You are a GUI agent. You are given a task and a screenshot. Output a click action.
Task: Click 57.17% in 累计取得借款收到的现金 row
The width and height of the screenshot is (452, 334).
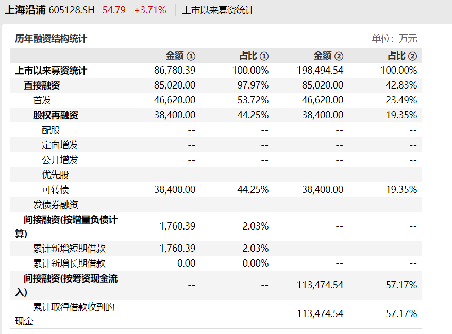pos(401,314)
